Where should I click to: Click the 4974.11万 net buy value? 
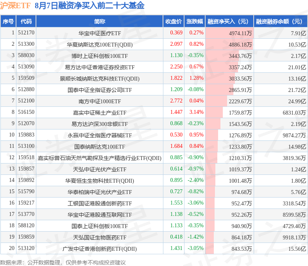coord(240,33)
